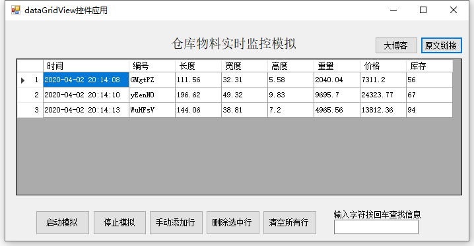The width and height of the screenshot is (474, 246).
Task: Click the 编号 column header
Action: (152, 66)
